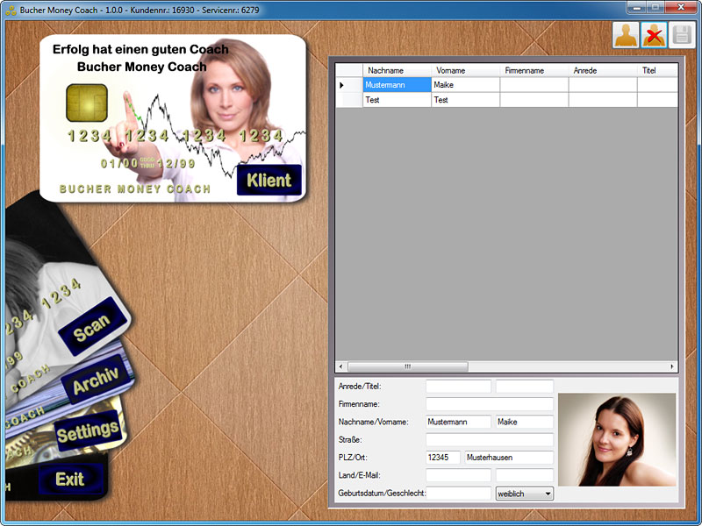Click the Firmenname input field in the form

[490, 404]
